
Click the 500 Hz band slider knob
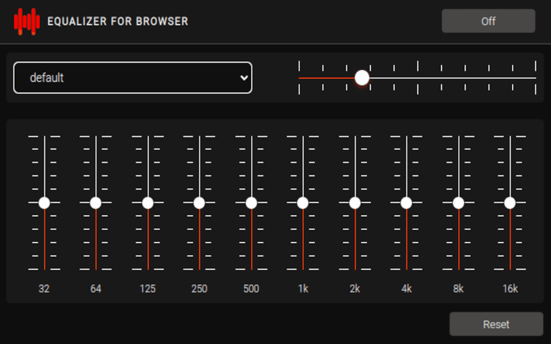[x=251, y=203]
